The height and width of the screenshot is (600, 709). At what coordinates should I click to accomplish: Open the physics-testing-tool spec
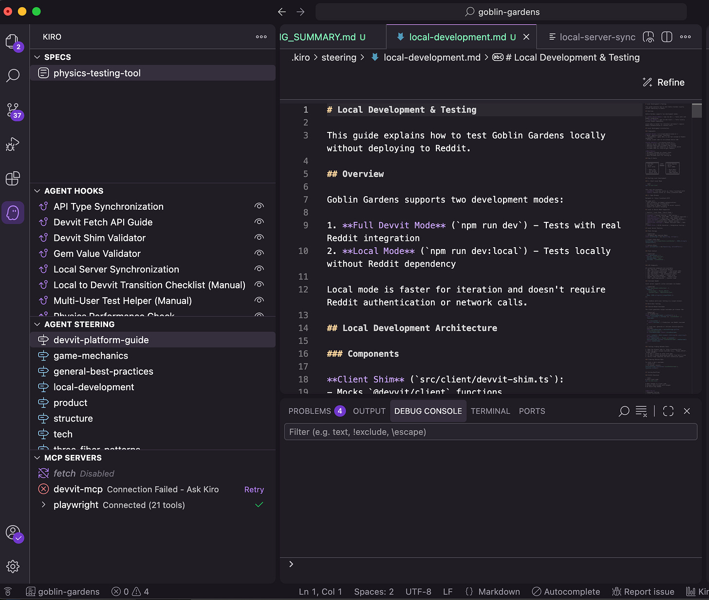(152, 73)
